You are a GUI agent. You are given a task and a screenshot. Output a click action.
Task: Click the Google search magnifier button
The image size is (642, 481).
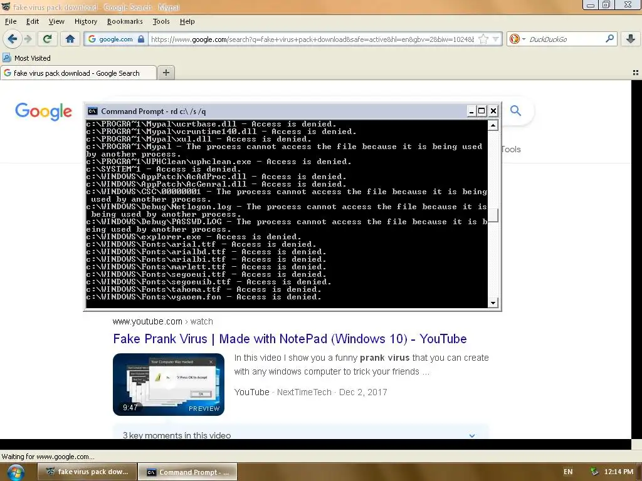[515, 110]
